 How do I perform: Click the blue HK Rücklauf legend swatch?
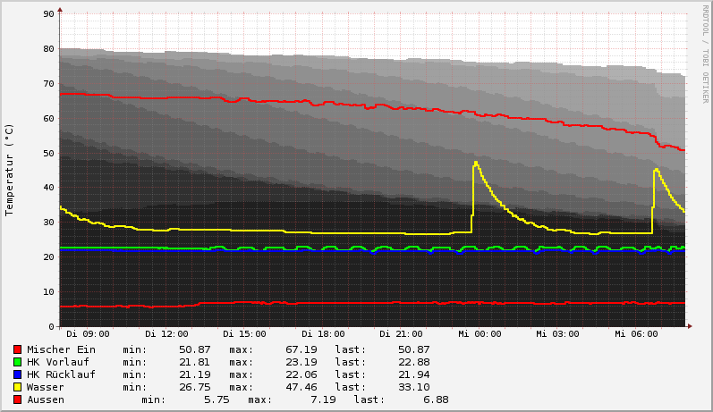17,374
